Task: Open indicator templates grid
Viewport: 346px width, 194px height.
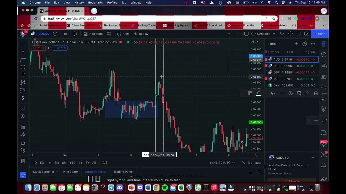Action: pyautogui.click(x=109, y=34)
